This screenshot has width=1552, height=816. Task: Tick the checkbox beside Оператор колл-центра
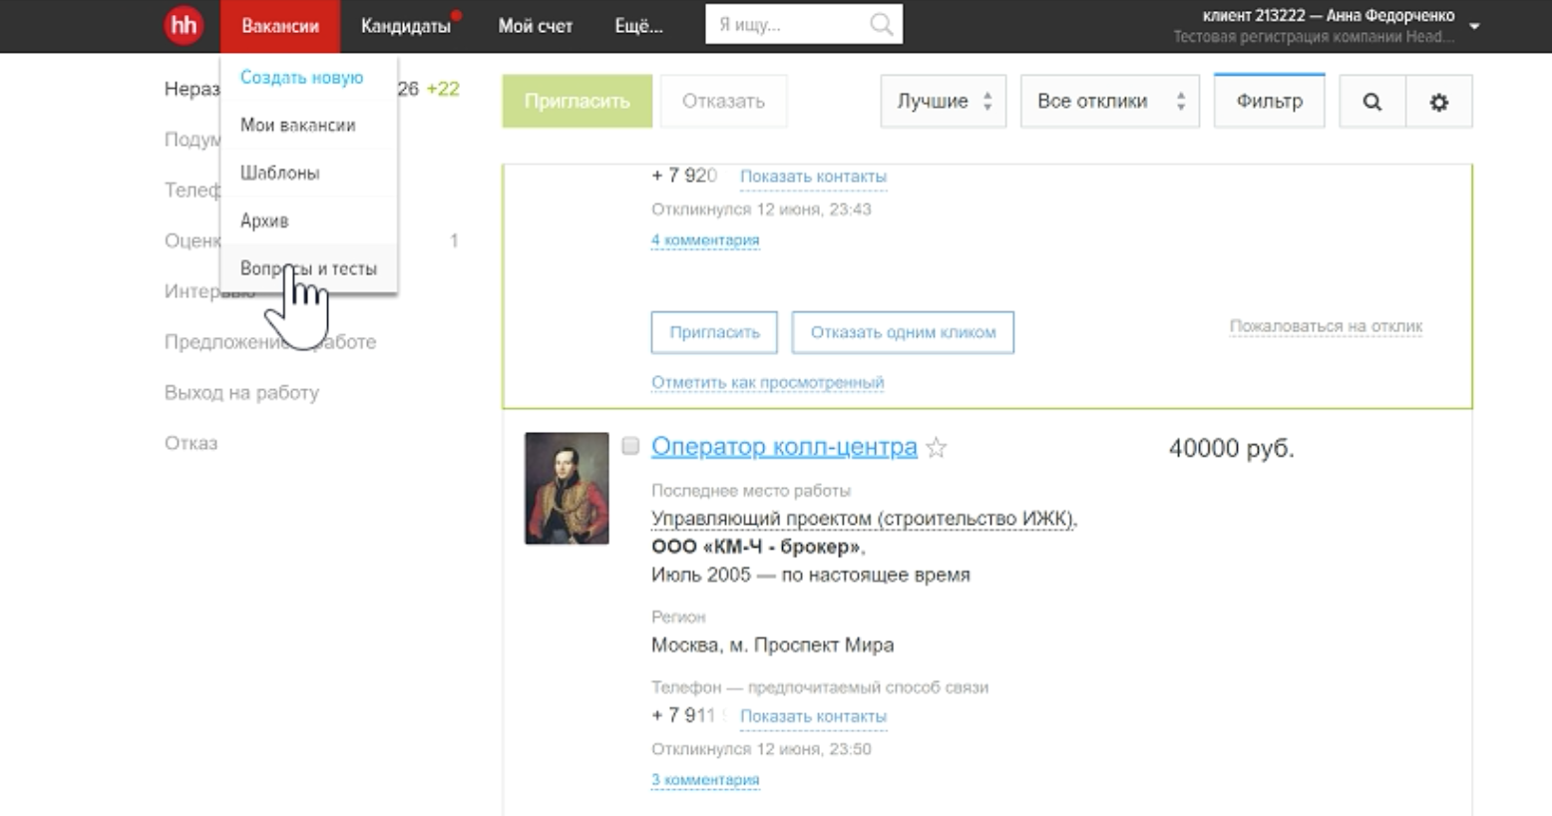coord(630,446)
